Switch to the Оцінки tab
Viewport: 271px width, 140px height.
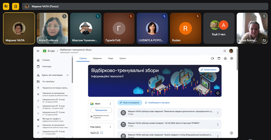click(122, 58)
